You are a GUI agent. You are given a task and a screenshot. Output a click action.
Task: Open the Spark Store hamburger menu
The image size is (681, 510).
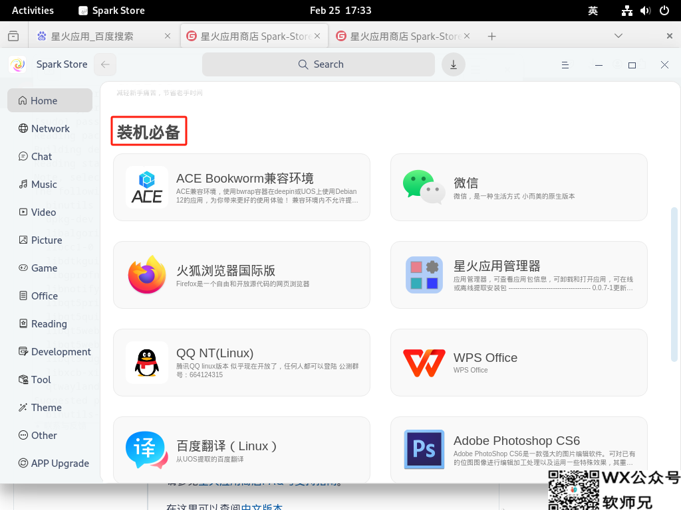click(565, 65)
